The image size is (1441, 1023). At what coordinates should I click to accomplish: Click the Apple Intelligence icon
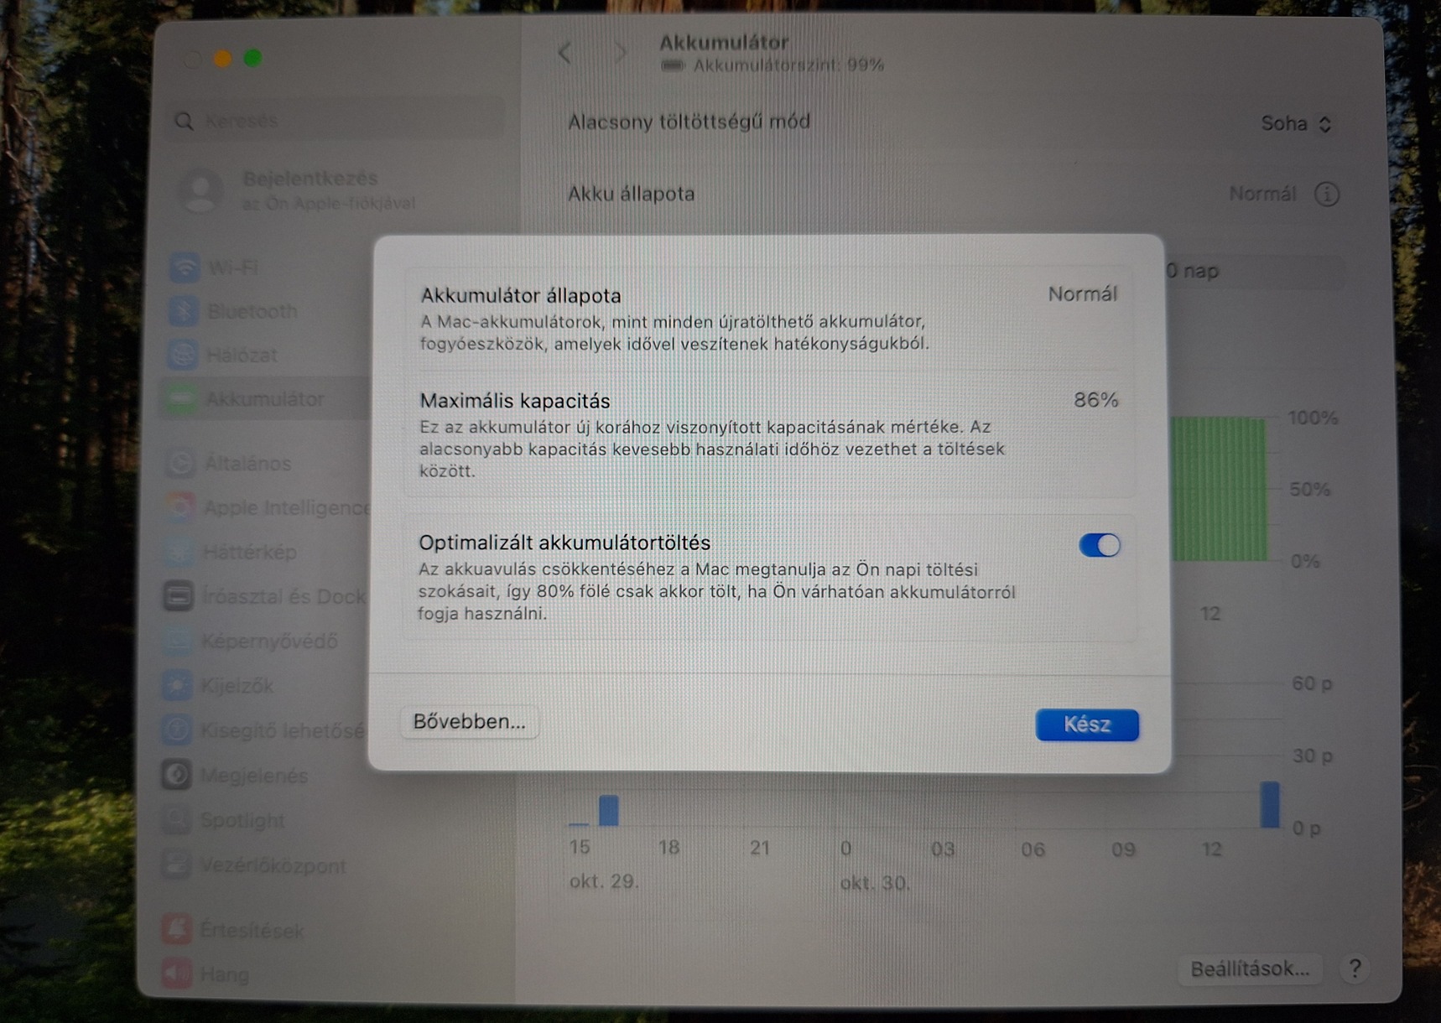point(179,507)
